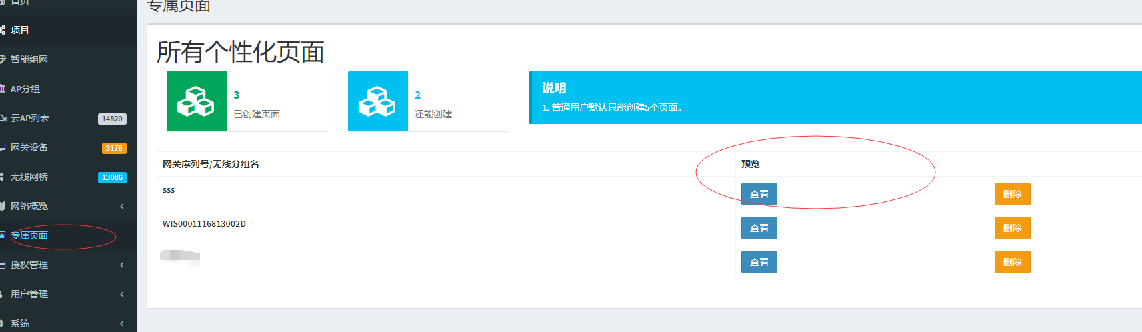1142x332 pixels.
Task: Expand the 网络概览 submenu chevron
Action: pos(122,207)
